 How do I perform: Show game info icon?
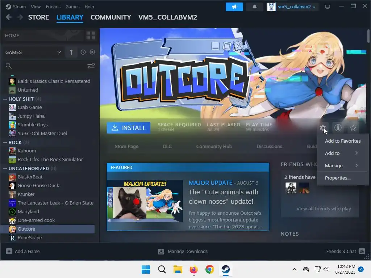click(338, 128)
